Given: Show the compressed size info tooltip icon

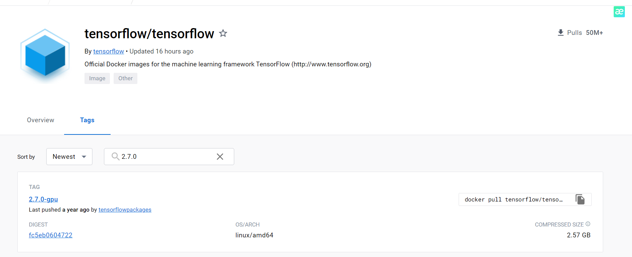Looking at the screenshot, I should tap(588, 224).
